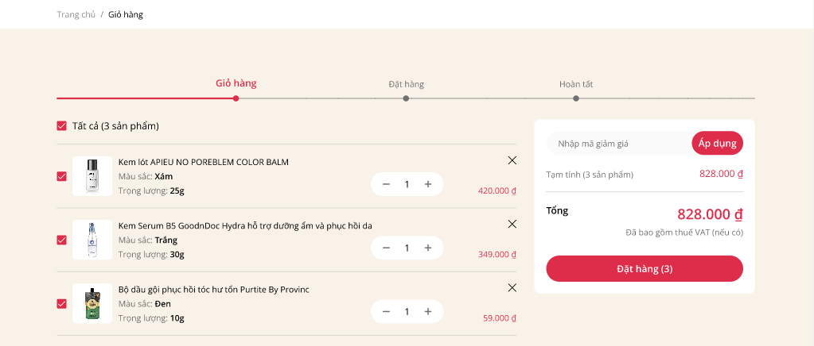This screenshot has width=814, height=346.
Task: Uncheck the Purtite shampoo item checkbox
Action: 62,303
